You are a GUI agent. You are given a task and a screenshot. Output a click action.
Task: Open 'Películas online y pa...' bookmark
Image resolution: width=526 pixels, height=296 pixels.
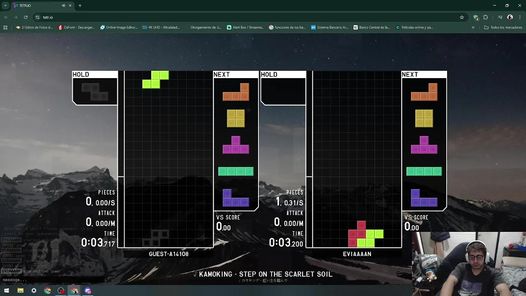pyautogui.click(x=414, y=28)
